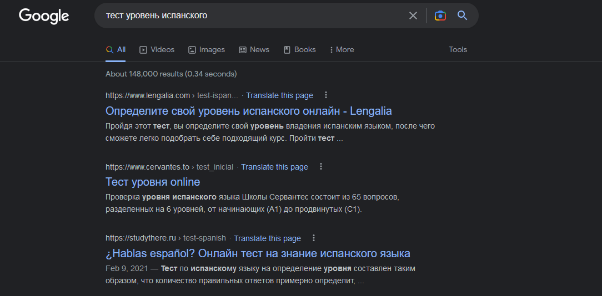Open search by image camera icon
Image resolution: width=602 pixels, height=296 pixels.
tap(440, 16)
